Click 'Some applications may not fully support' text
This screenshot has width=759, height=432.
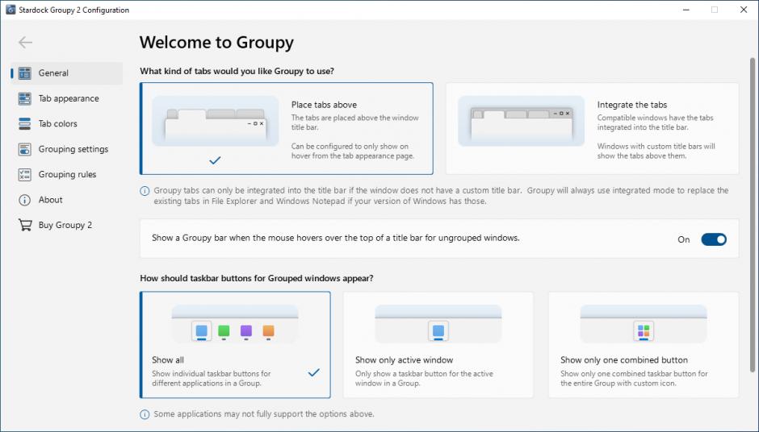coord(264,414)
